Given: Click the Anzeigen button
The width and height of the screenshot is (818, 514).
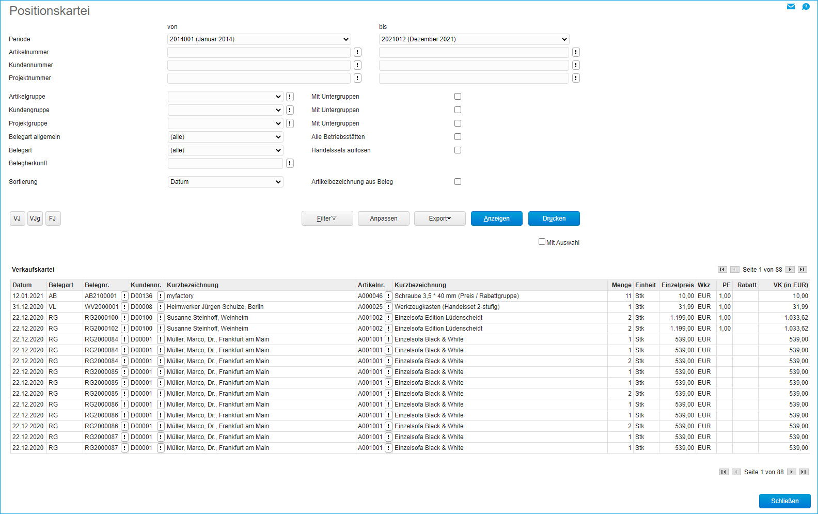Looking at the screenshot, I should coord(496,219).
